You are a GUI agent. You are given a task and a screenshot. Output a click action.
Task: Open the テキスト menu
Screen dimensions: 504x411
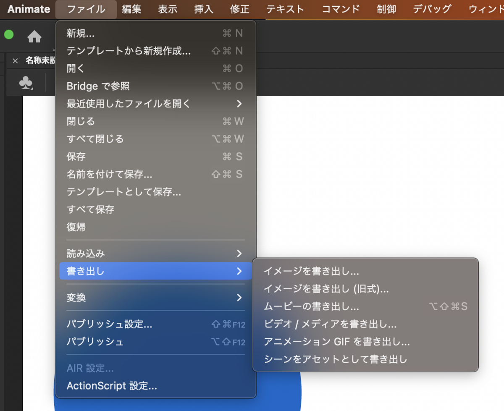285,9
